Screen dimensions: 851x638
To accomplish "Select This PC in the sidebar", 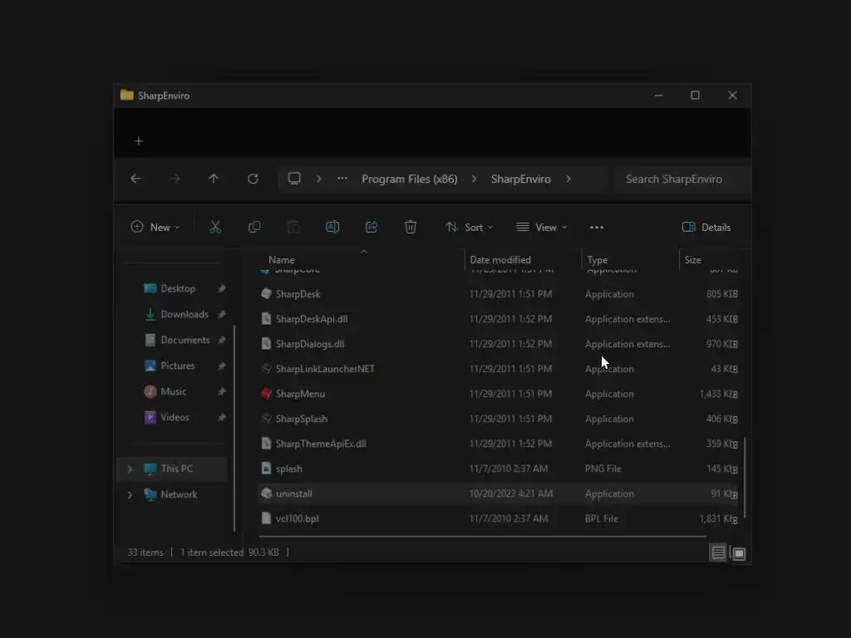I will (172, 469).
